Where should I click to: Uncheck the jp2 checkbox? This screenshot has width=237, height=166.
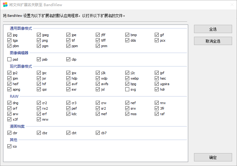coord(10,73)
